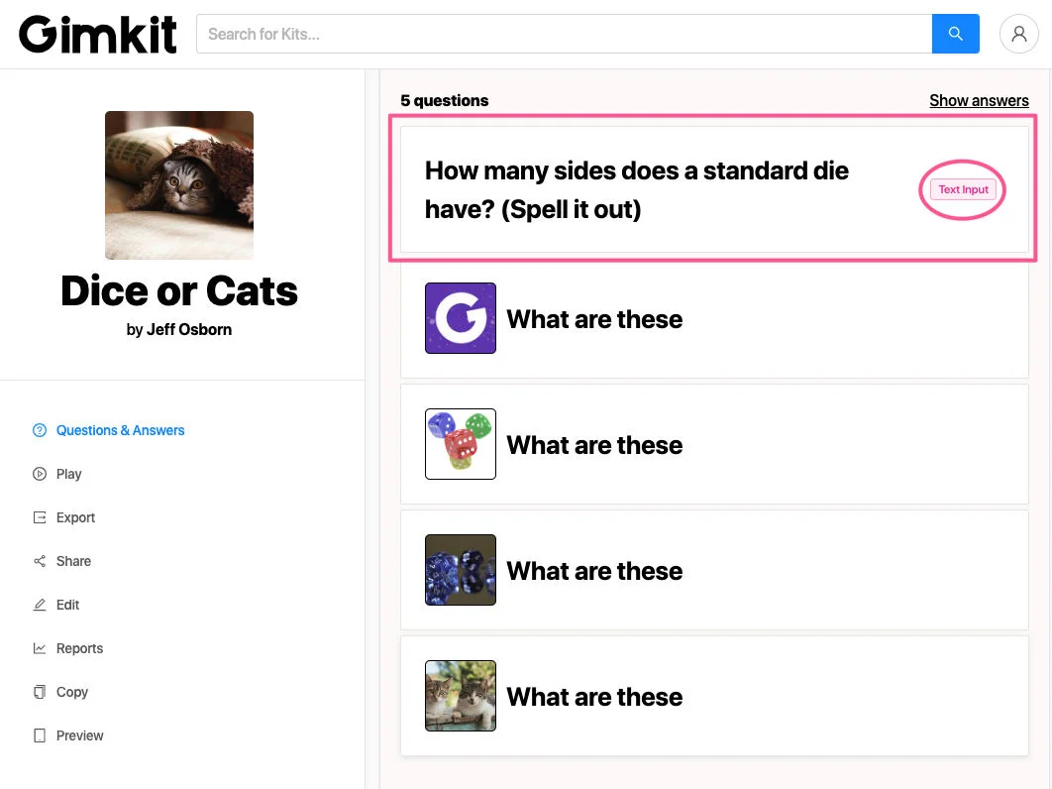This screenshot has height=789, width=1052.
Task: Open Preview via its sidebar icon
Action: [x=40, y=735]
